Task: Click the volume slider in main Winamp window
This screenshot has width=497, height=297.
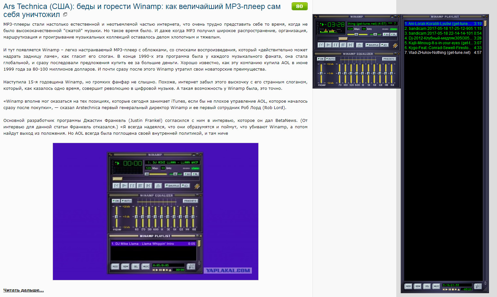Action: (357, 34)
